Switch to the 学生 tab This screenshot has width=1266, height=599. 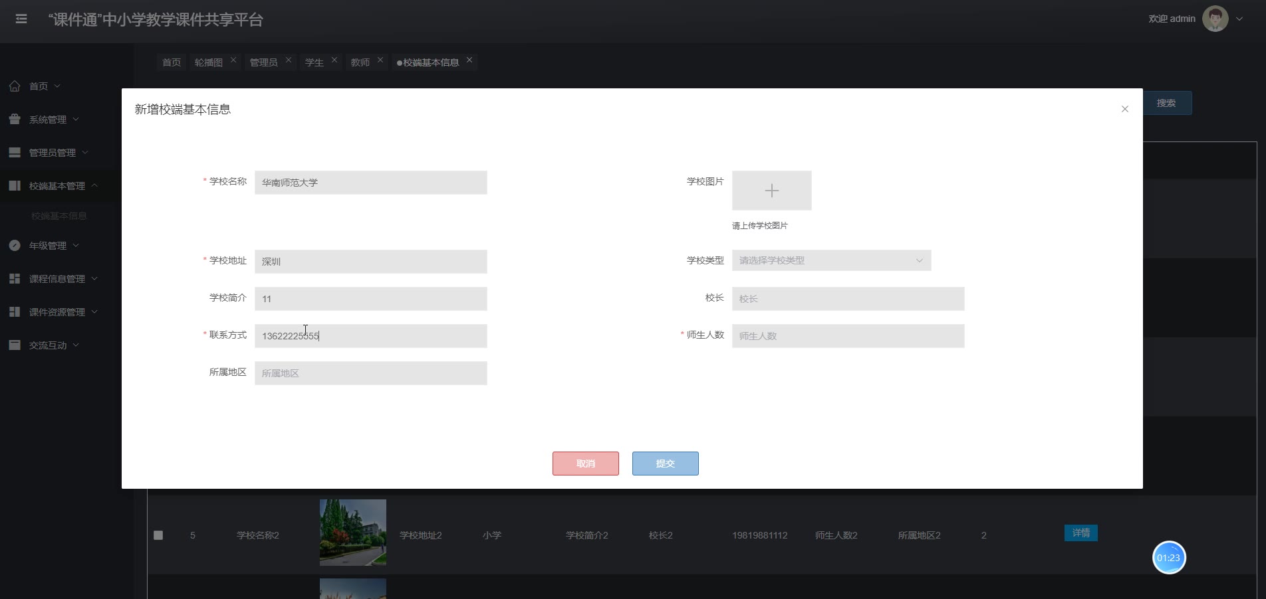tap(315, 62)
